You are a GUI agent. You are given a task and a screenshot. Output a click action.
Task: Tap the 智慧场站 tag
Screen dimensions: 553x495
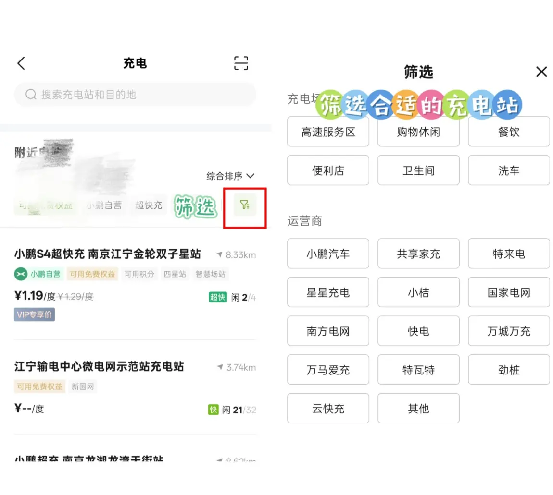[x=211, y=274]
